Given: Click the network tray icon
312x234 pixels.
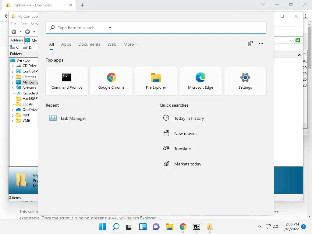Looking at the screenshot, I should [268, 227].
